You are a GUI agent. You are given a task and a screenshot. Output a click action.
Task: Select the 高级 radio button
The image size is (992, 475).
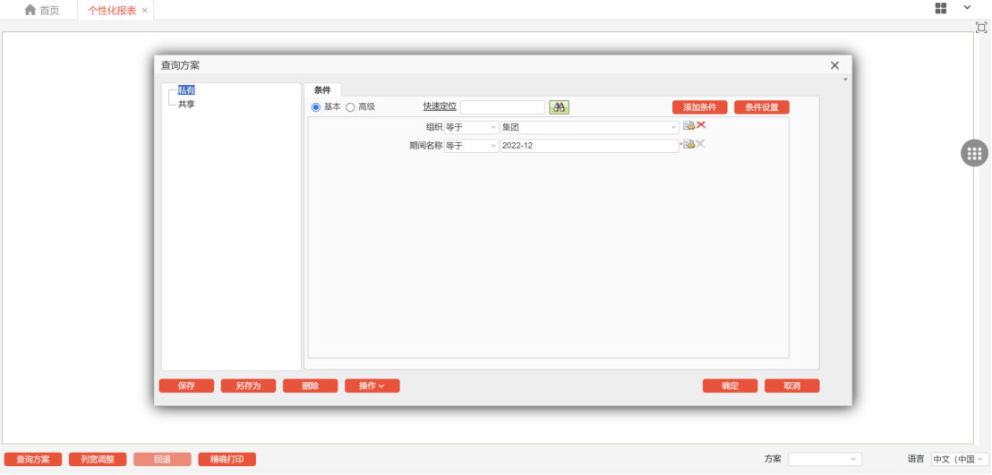(350, 107)
